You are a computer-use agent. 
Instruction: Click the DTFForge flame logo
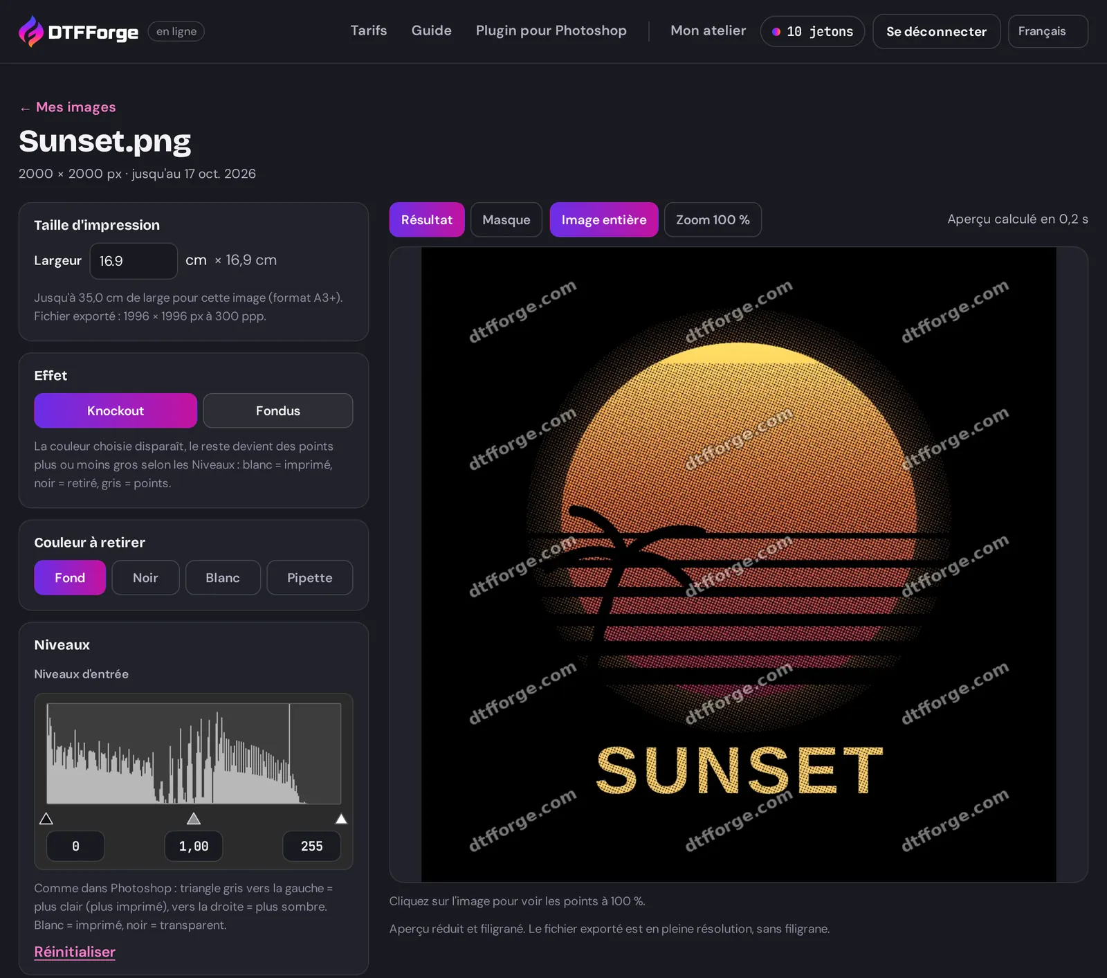[30, 31]
